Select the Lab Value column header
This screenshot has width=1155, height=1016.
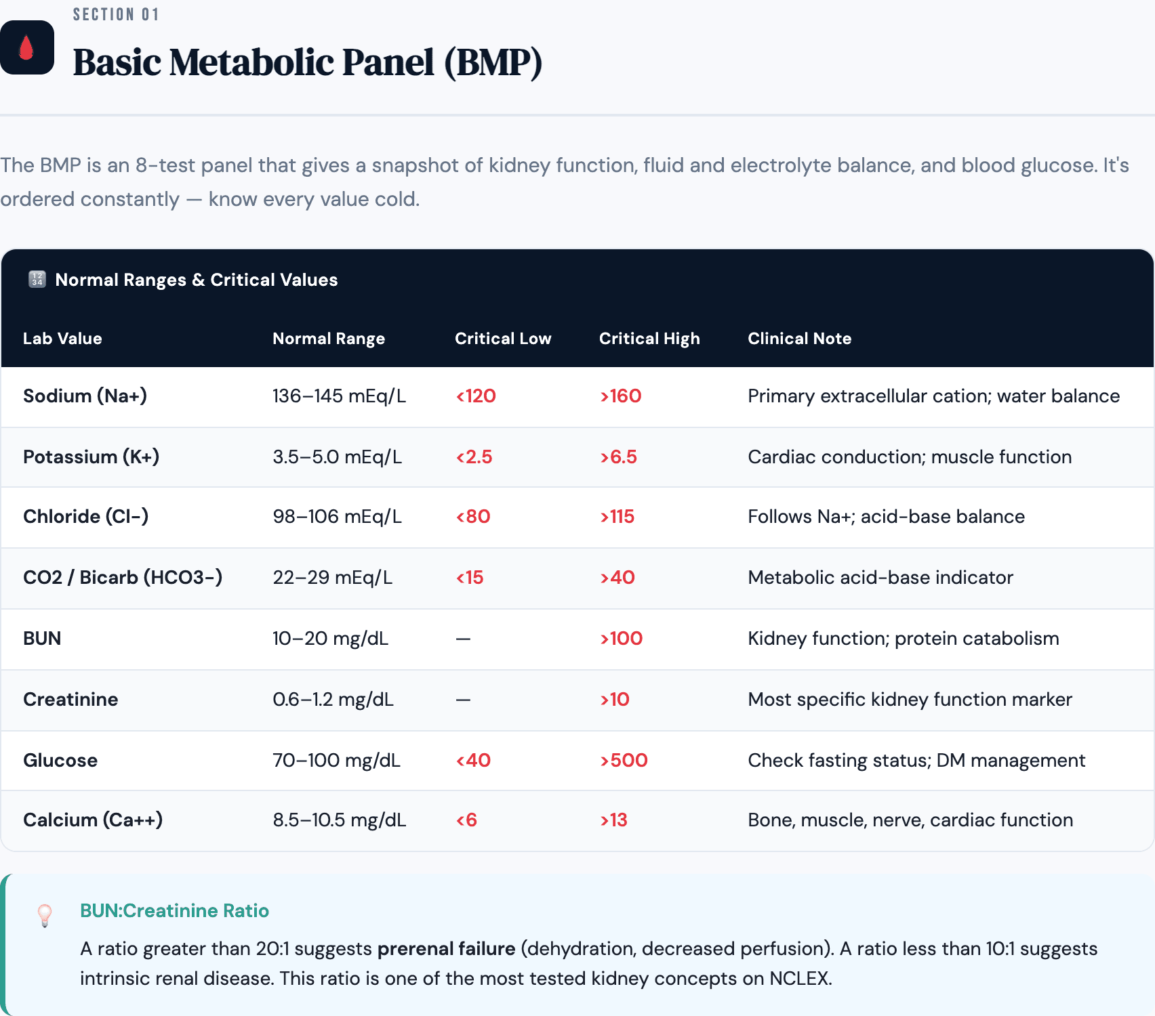[x=62, y=339]
